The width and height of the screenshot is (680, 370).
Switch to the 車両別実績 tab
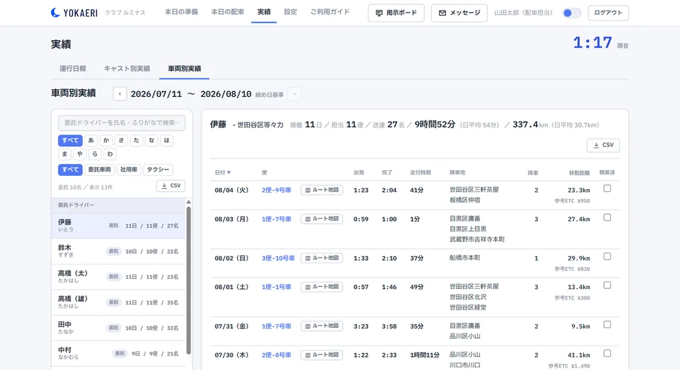[x=184, y=68]
